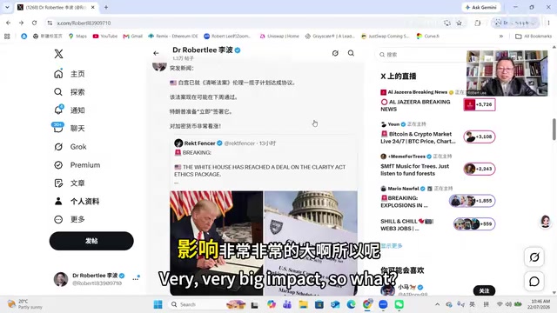Open Windows Start menu
The image size is (557, 313).
(x=158, y=304)
